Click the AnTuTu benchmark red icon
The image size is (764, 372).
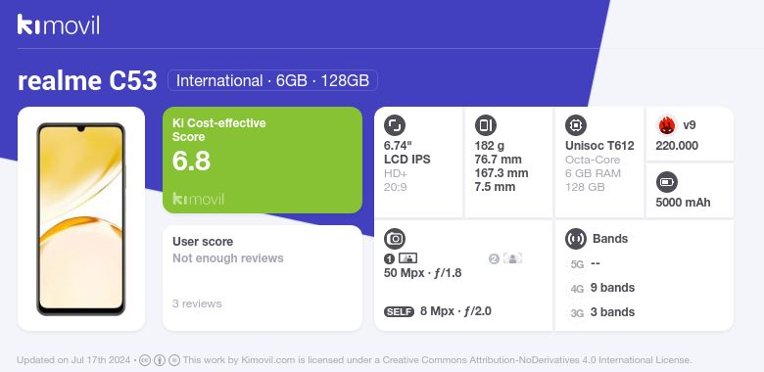[x=667, y=125]
